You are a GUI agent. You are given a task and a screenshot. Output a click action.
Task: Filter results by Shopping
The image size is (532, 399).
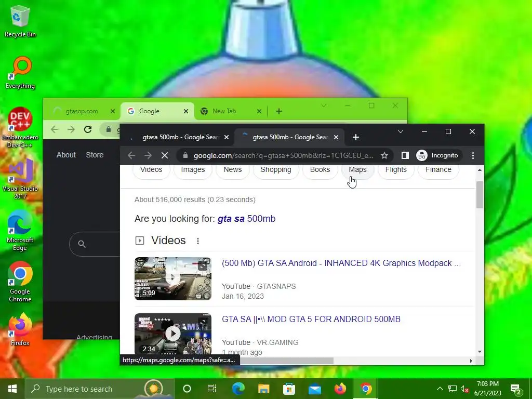[x=276, y=170]
